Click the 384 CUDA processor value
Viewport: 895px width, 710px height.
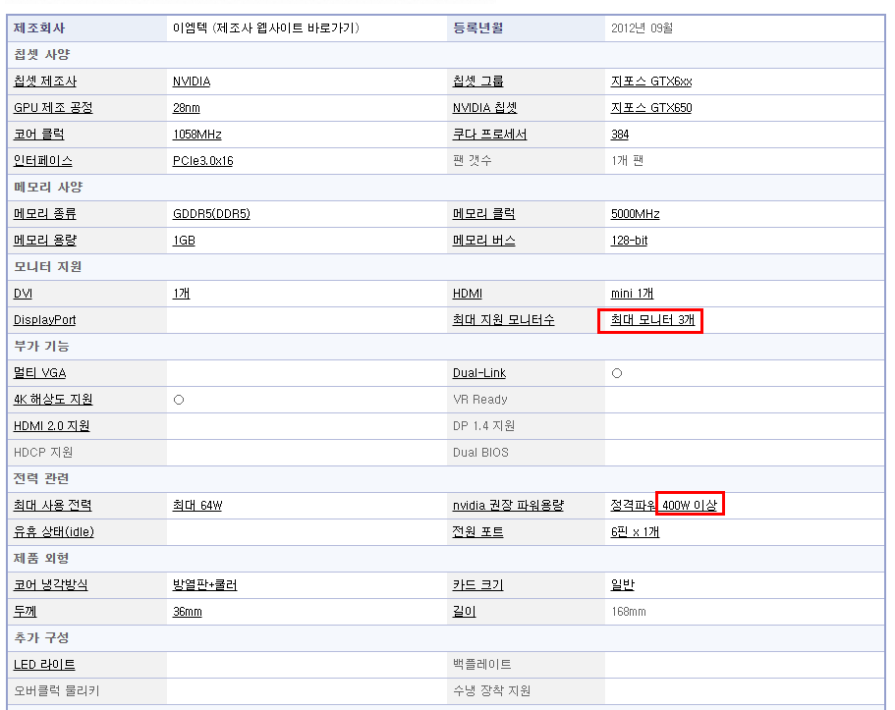[x=620, y=135]
